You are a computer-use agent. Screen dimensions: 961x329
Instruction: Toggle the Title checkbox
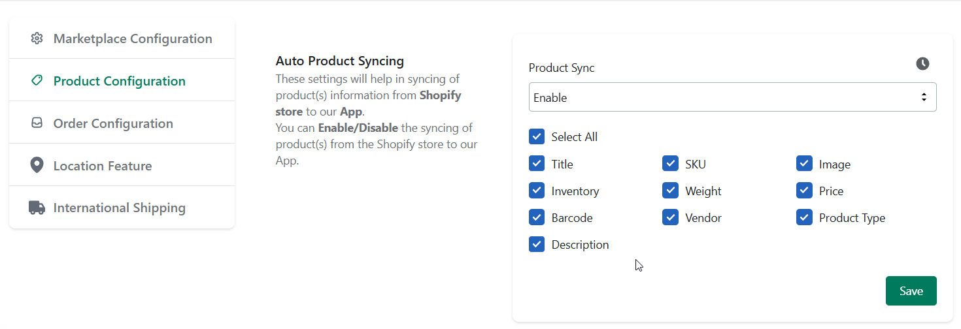[x=537, y=164]
